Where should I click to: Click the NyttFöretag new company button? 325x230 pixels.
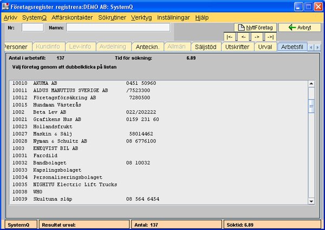[256, 28]
